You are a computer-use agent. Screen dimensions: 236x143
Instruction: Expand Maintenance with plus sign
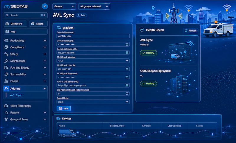[x=45, y=61]
